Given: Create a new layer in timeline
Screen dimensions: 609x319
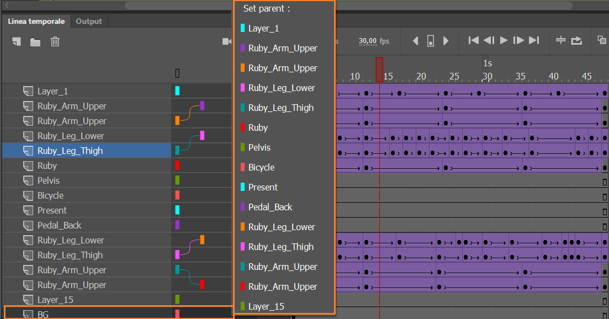Looking at the screenshot, I should [x=17, y=42].
